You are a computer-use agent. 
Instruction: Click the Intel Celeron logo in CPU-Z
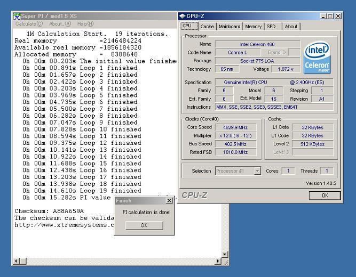[x=317, y=58]
